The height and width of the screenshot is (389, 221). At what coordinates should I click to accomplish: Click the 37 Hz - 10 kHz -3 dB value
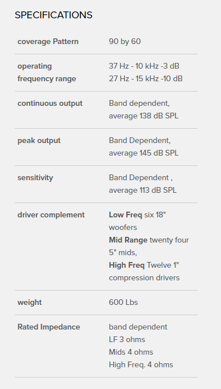[144, 66]
